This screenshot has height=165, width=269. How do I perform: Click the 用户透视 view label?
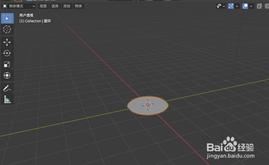26,16
